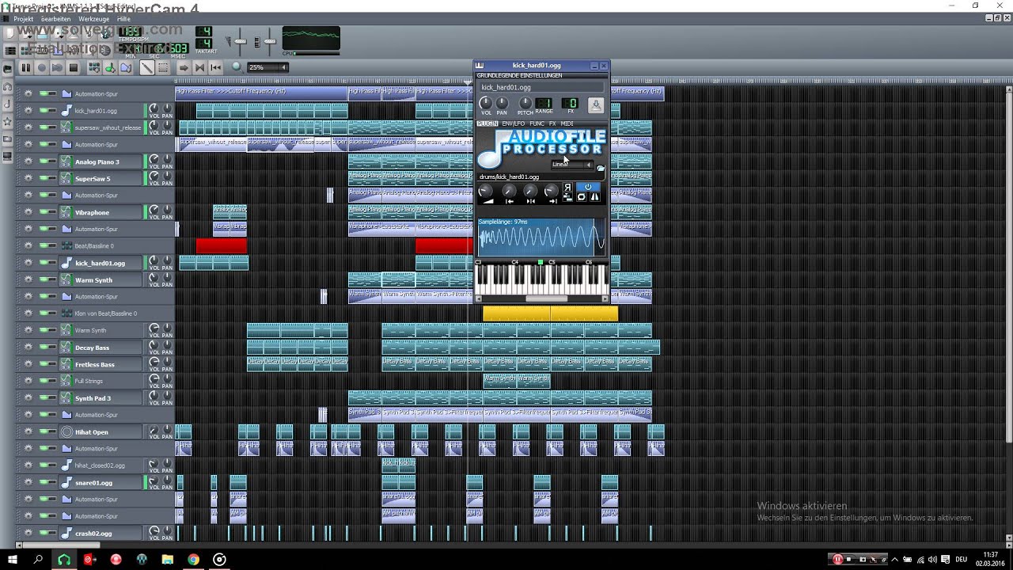Screen dimensions: 1013x570
Task: Click the yellow Klon von Beat/Bassline clip
Action: [x=550, y=313]
